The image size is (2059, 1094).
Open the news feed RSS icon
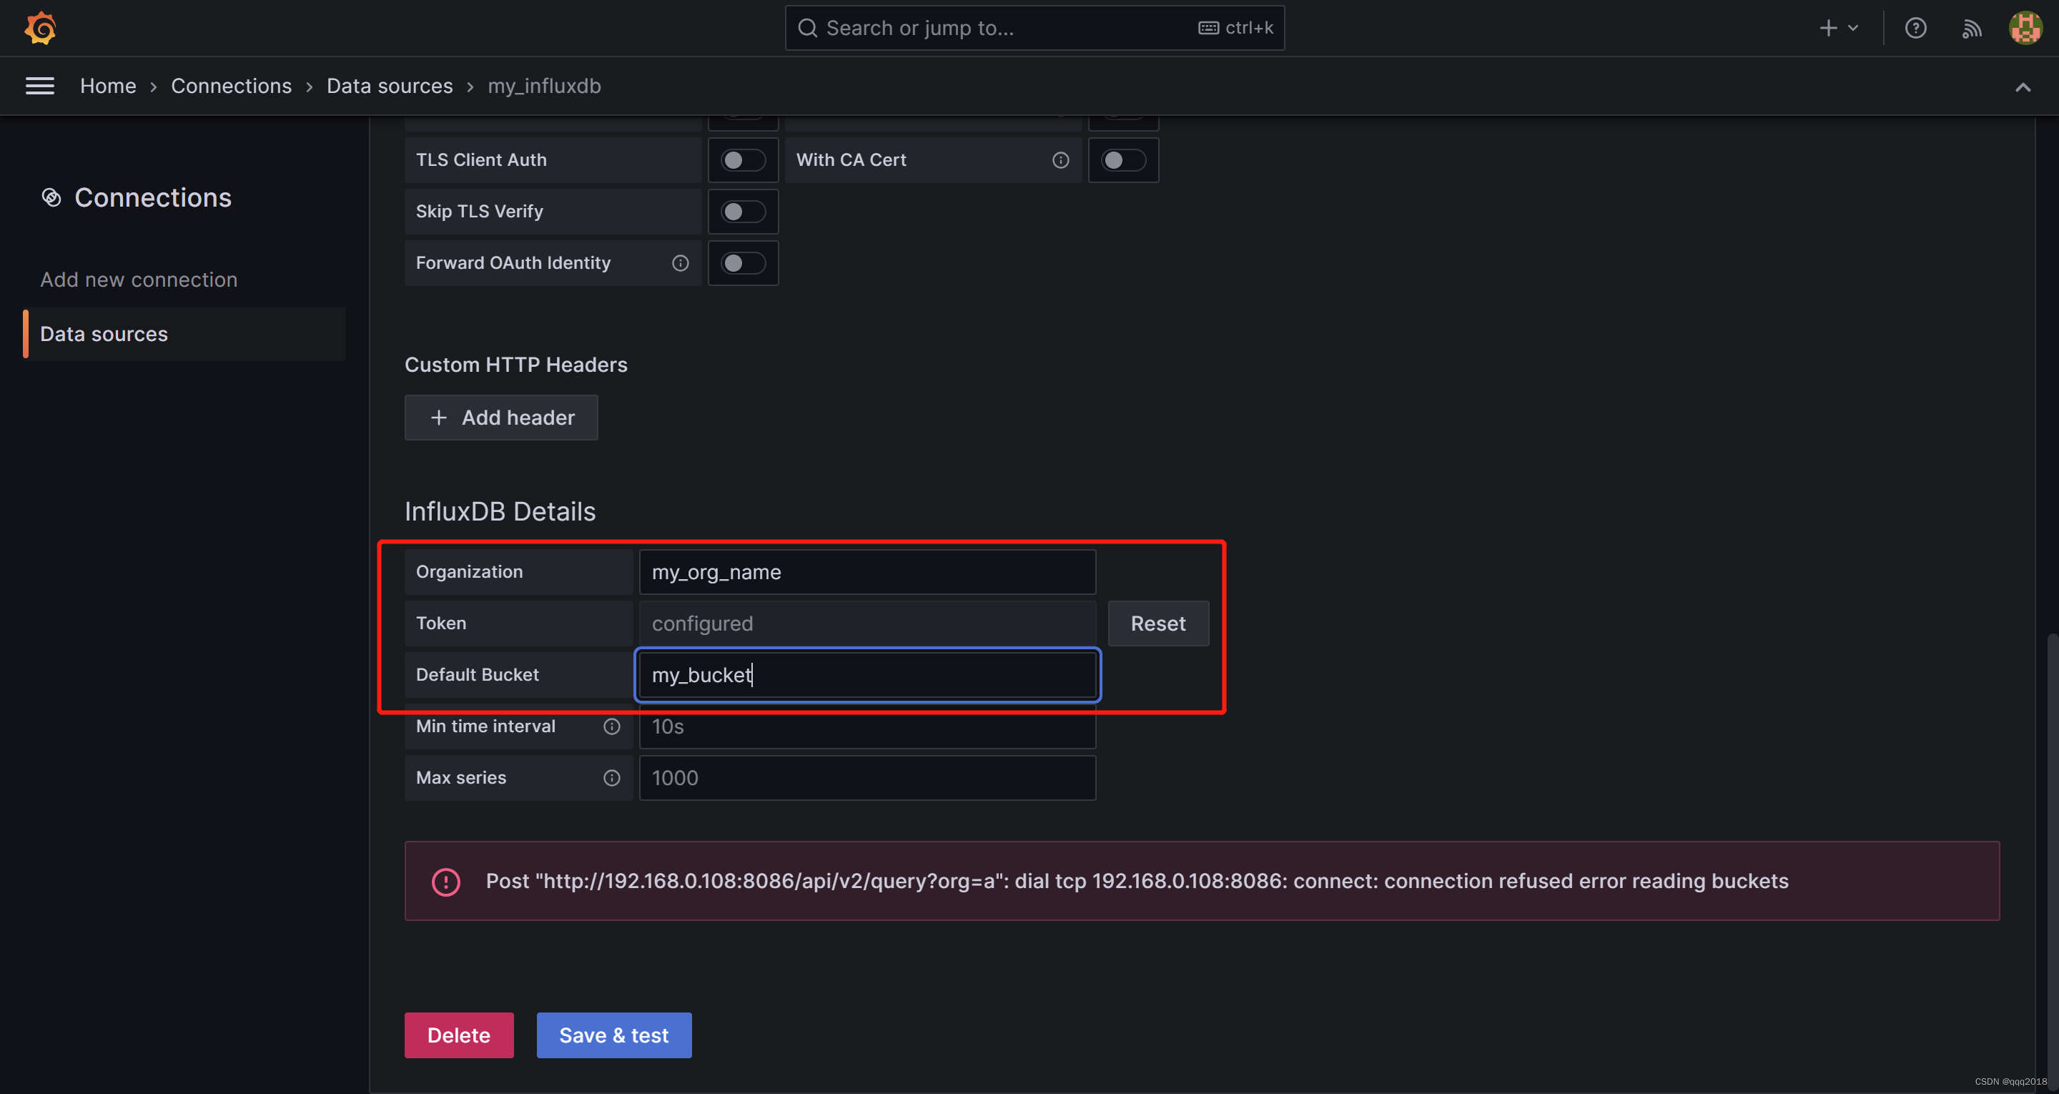(x=1971, y=29)
